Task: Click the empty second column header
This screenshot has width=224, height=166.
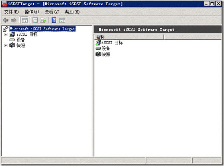Action: 193,37
